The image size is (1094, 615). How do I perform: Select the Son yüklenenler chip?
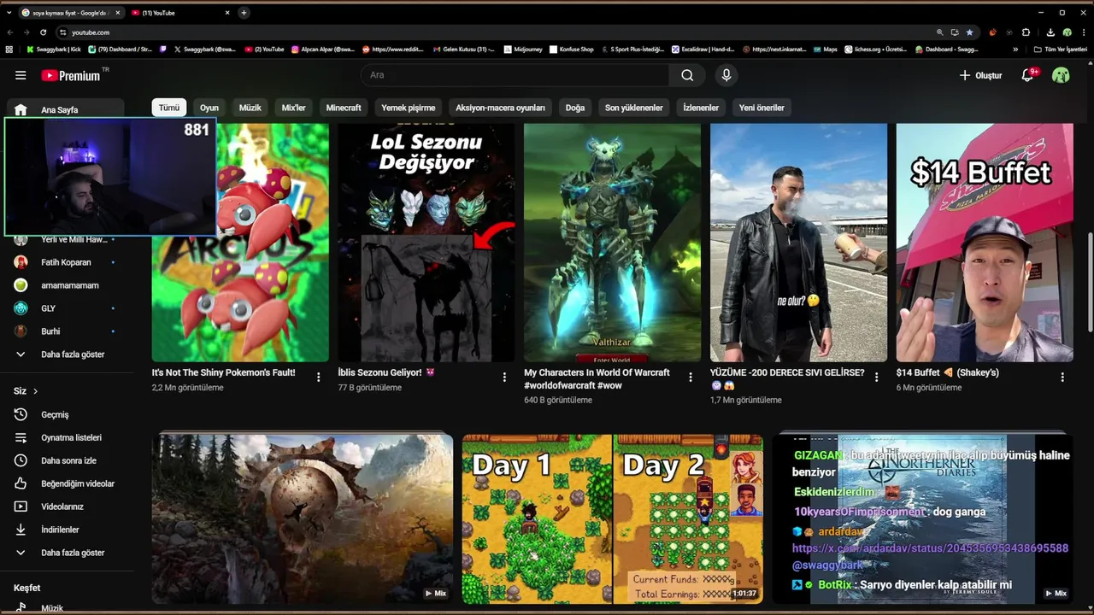click(634, 108)
